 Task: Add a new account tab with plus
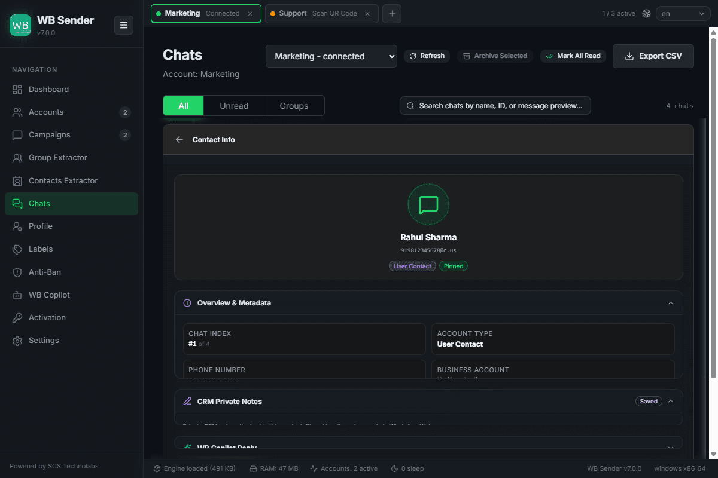392,13
